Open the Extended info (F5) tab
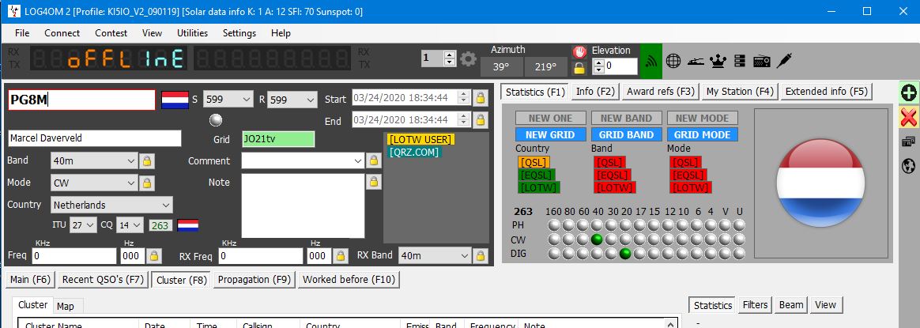This screenshot has height=328, width=920. (x=826, y=92)
